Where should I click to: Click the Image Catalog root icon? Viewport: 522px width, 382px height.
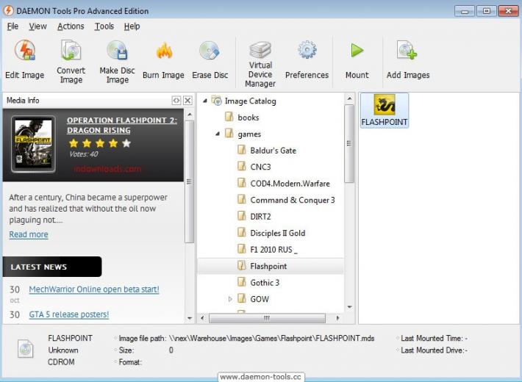click(x=217, y=101)
